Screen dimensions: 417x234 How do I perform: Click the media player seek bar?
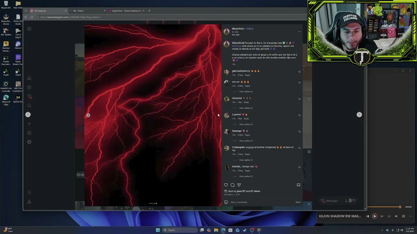pos(384,207)
